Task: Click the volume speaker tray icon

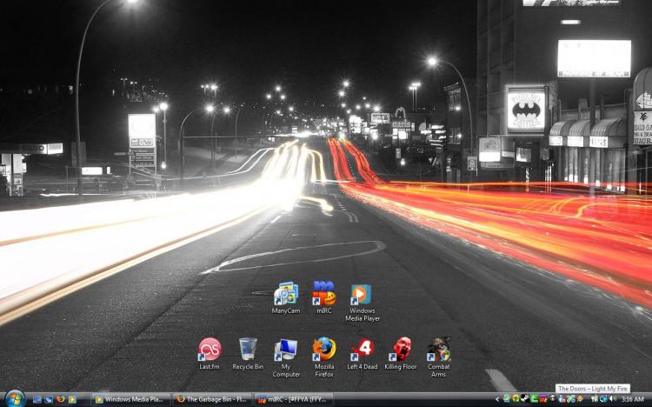Action: point(613,399)
